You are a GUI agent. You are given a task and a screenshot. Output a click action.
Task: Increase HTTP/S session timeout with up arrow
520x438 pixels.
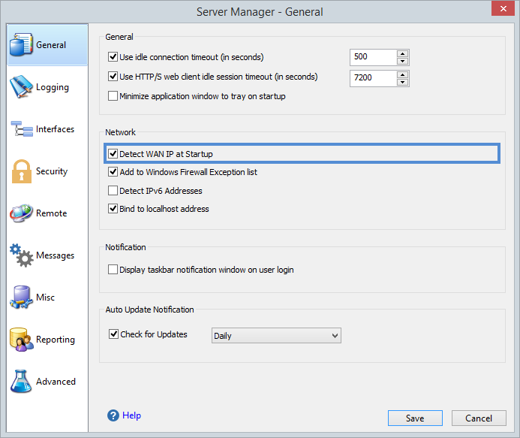pyautogui.click(x=402, y=74)
